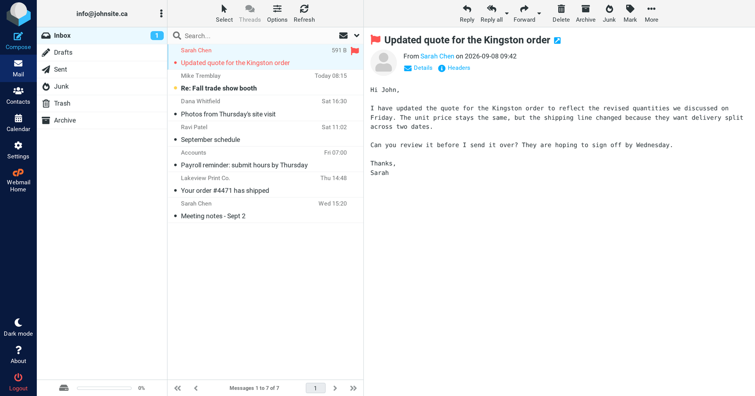This screenshot has width=755, height=396.
Task: Open the Inbox folder
Action: [102, 35]
